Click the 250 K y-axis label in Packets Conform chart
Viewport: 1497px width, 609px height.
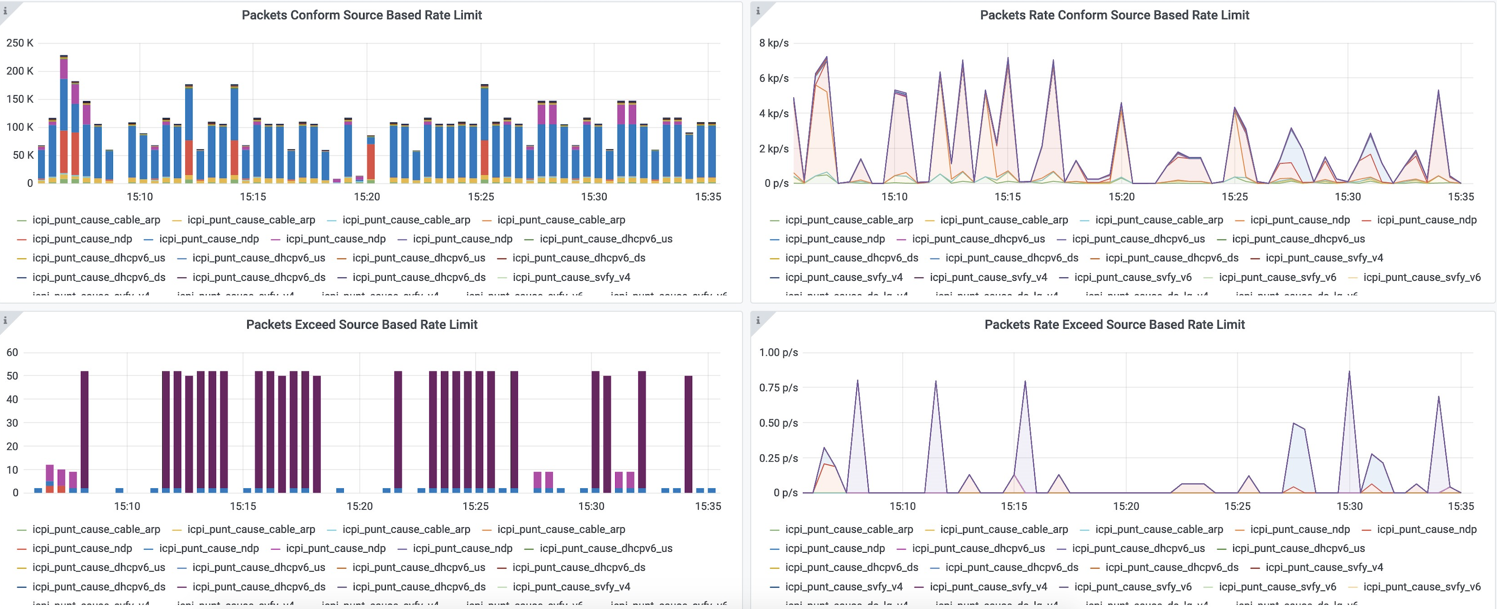(x=20, y=43)
